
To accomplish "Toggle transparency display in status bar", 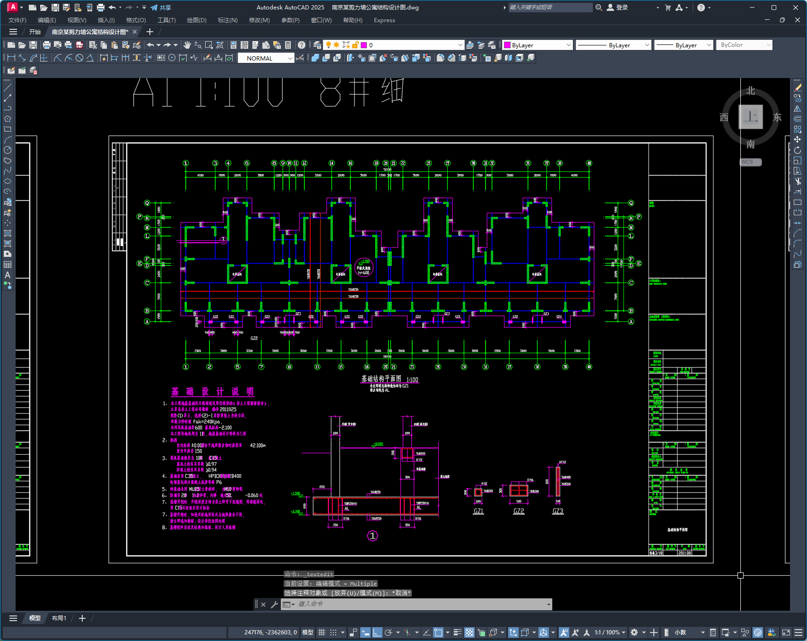I will point(469,632).
